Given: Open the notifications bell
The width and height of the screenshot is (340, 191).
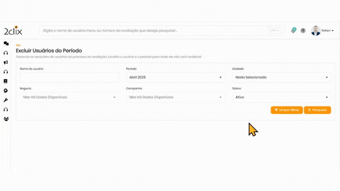Looking at the screenshot, I should pos(293,31).
